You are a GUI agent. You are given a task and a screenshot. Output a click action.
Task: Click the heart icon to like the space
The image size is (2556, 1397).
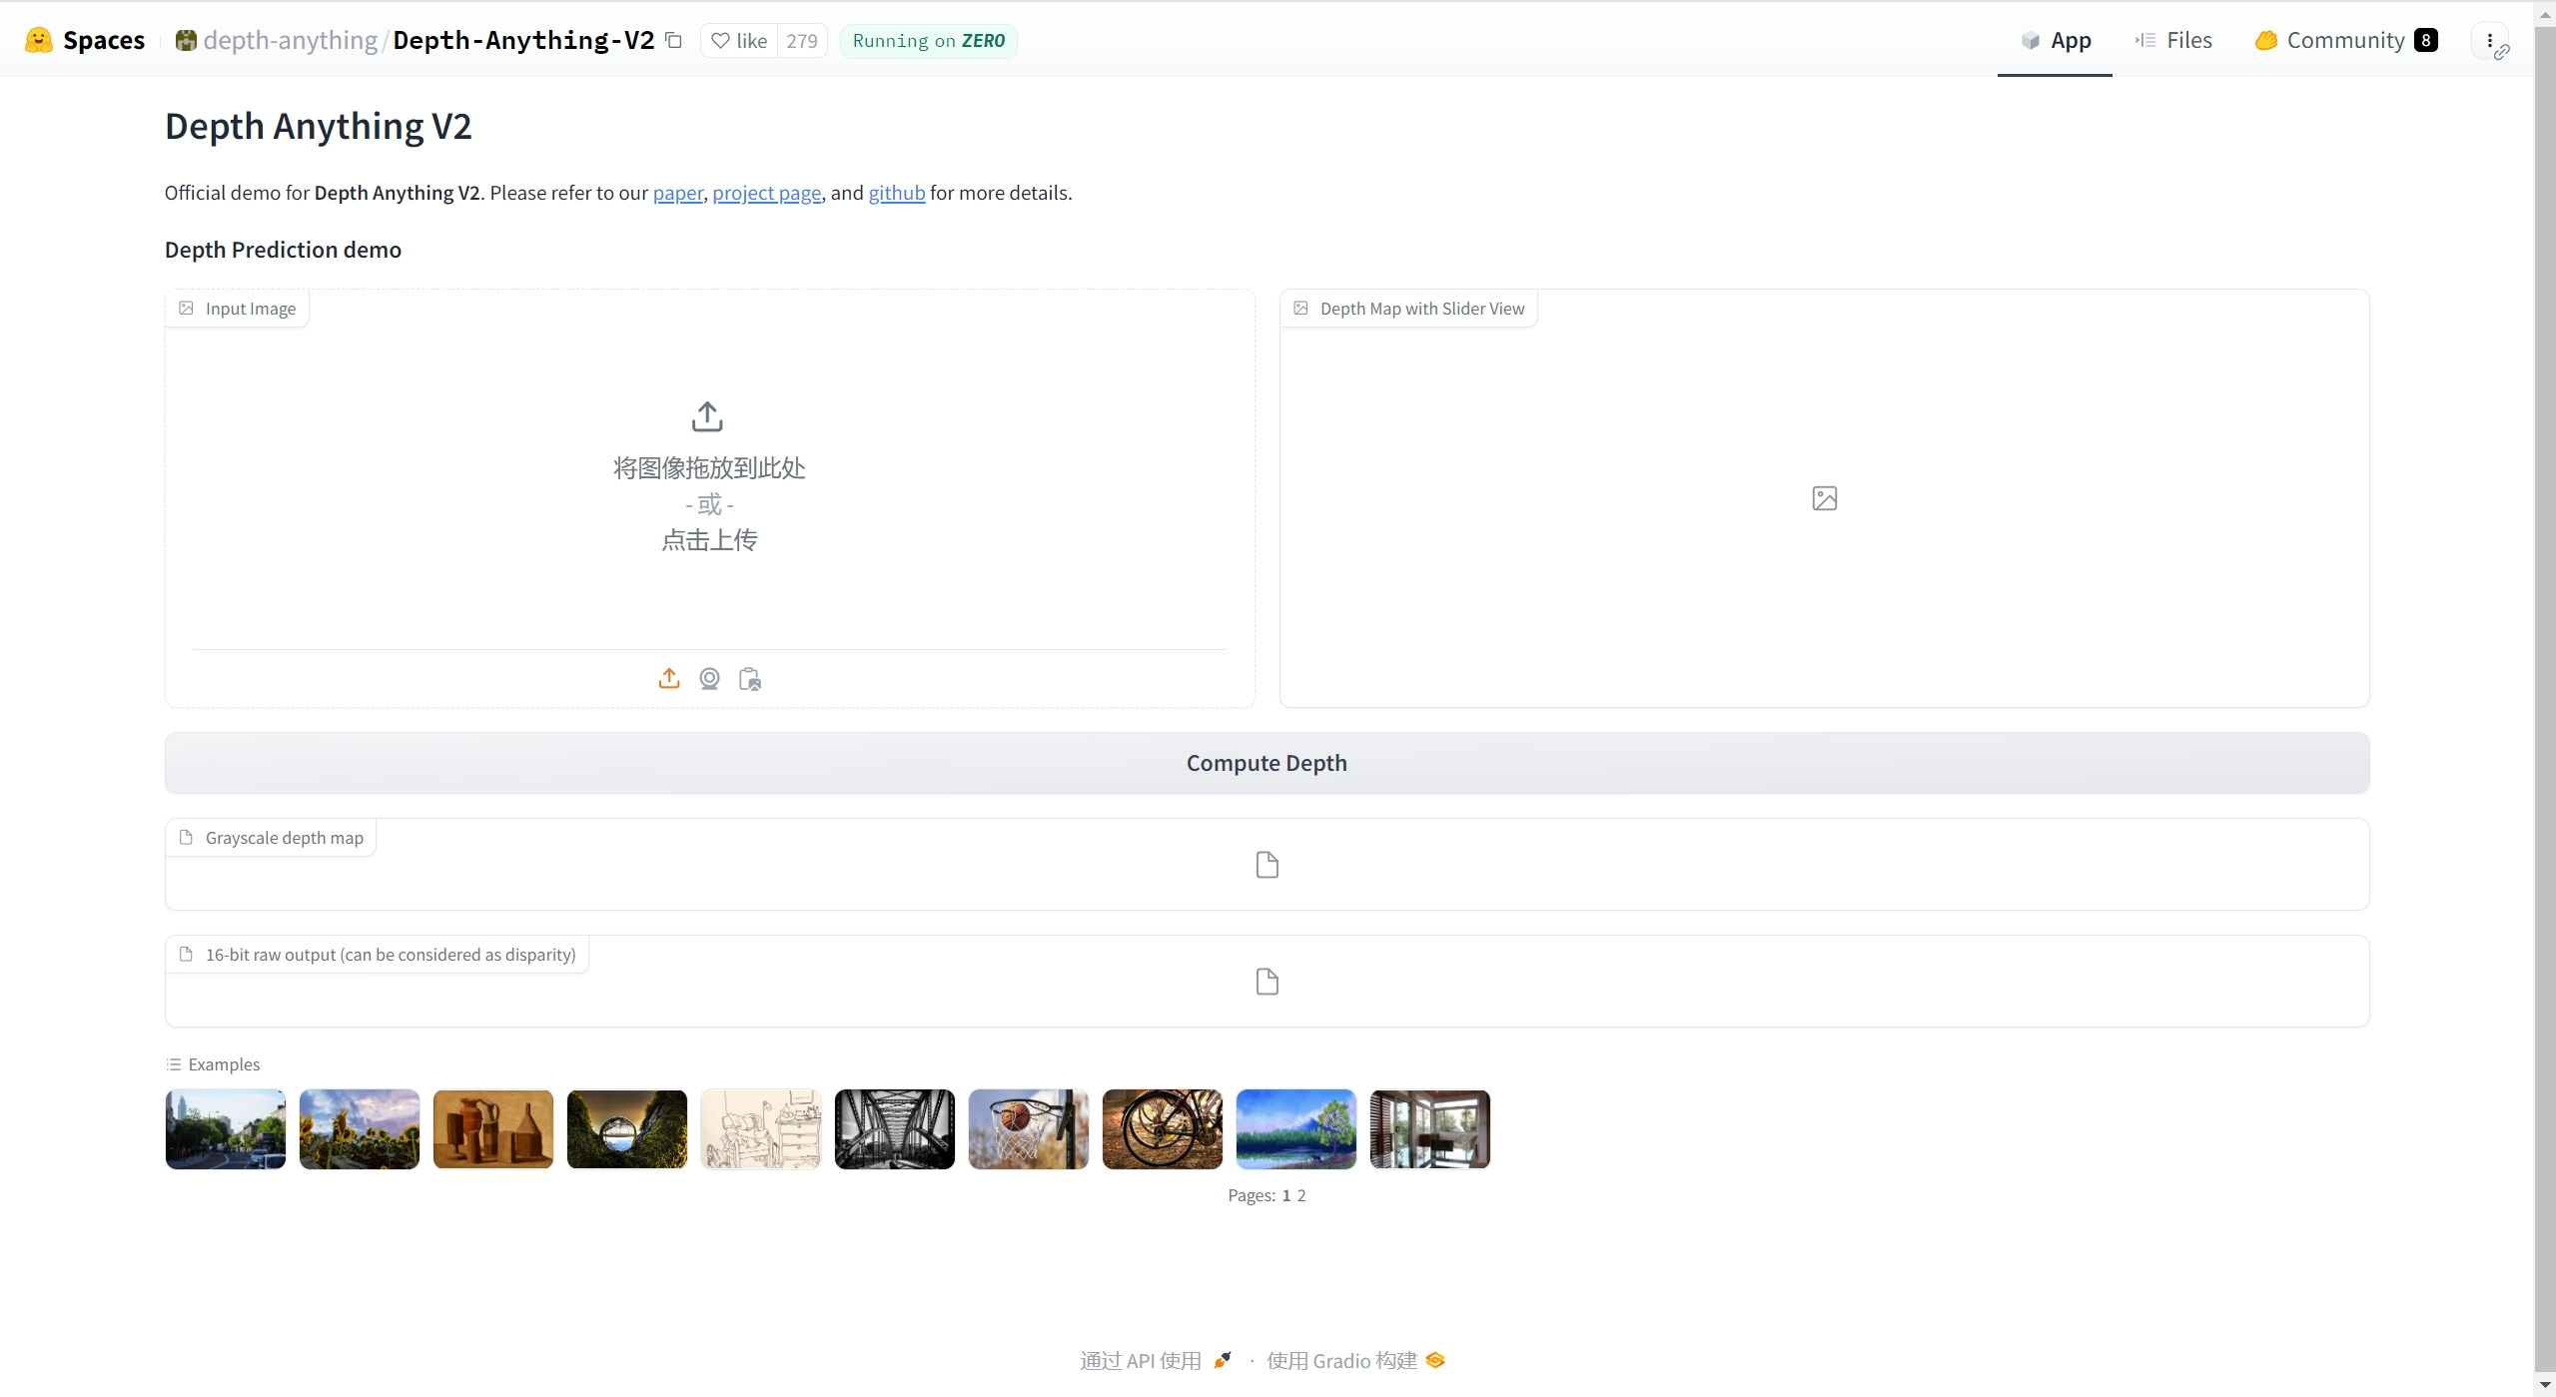[721, 41]
